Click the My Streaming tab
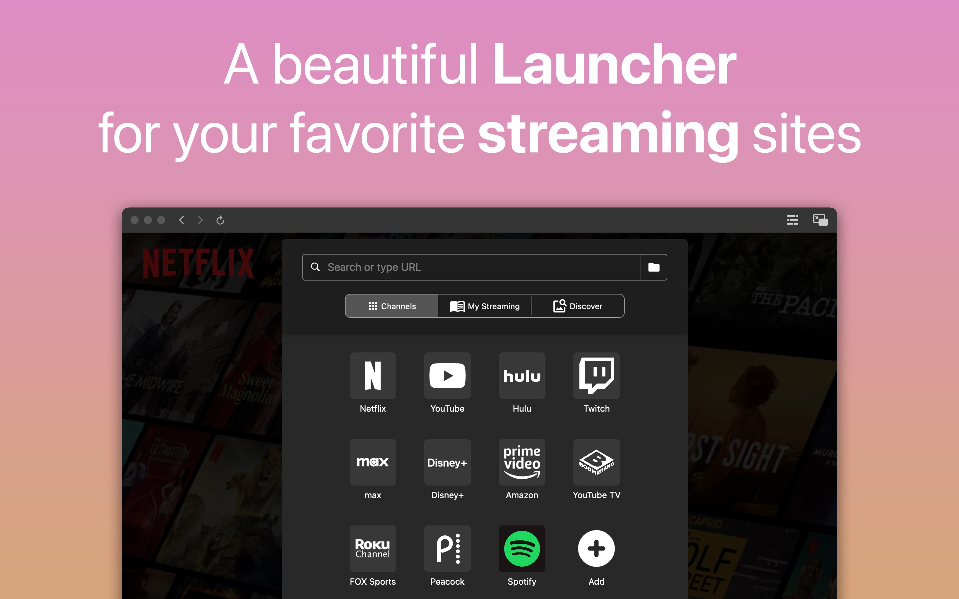The image size is (959, 599). point(485,306)
